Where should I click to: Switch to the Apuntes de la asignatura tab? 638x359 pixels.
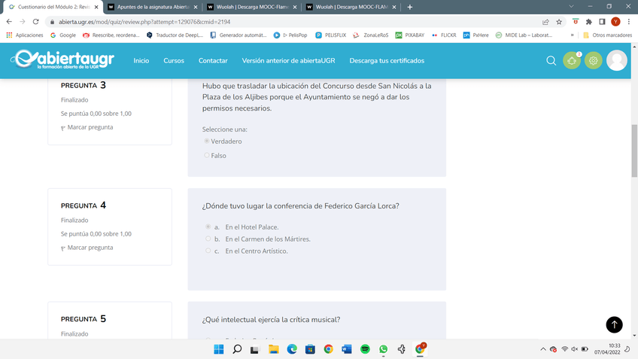(151, 7)
